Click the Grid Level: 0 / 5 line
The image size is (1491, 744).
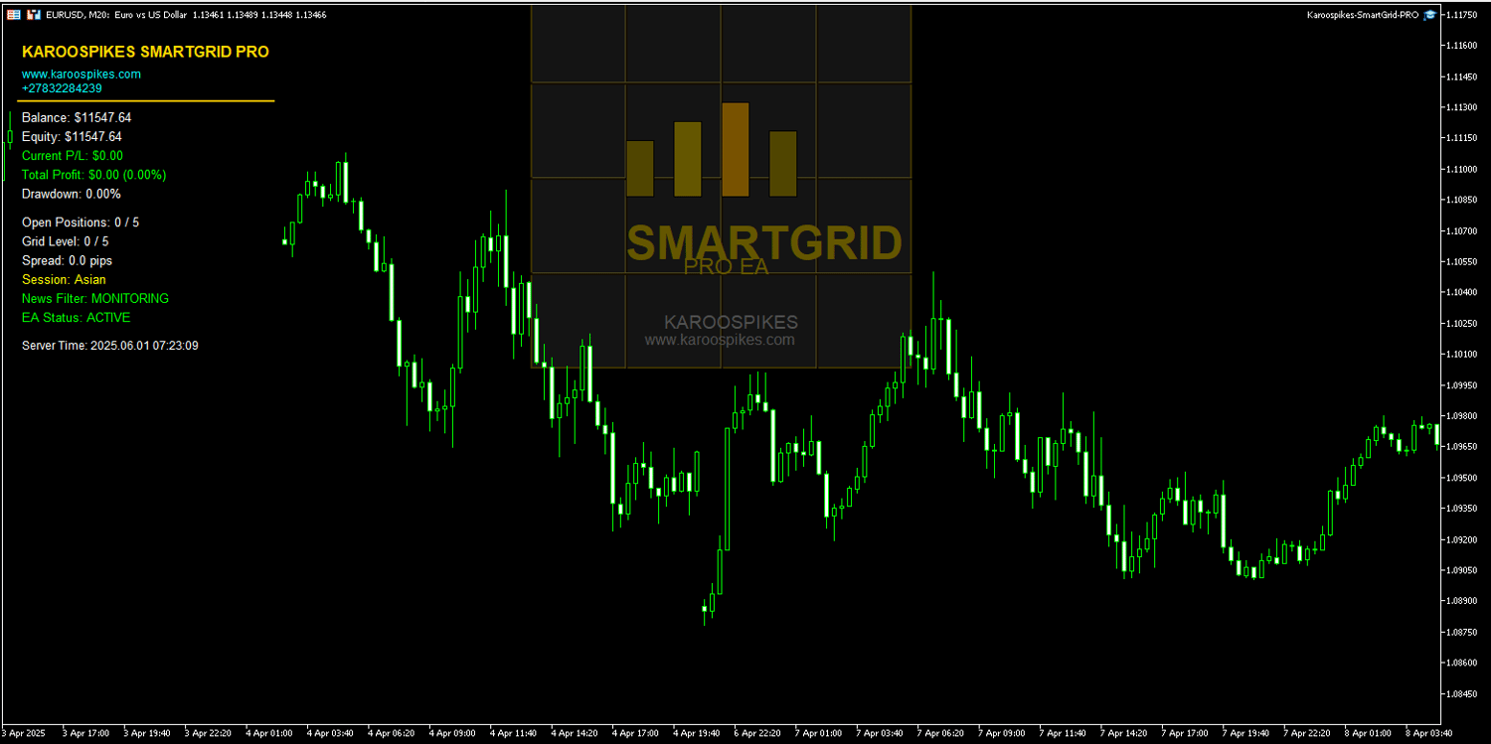(x=66, y=241)
